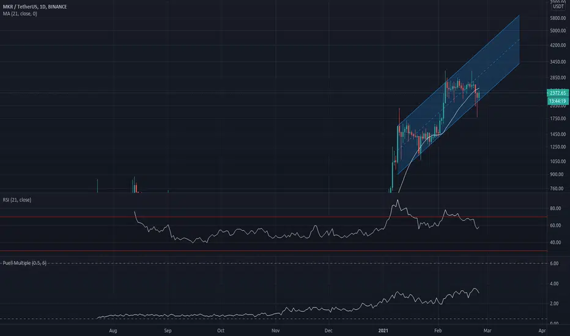Click the Apr label on time axis
The image size is (570, 336).
tap(542, 331)
